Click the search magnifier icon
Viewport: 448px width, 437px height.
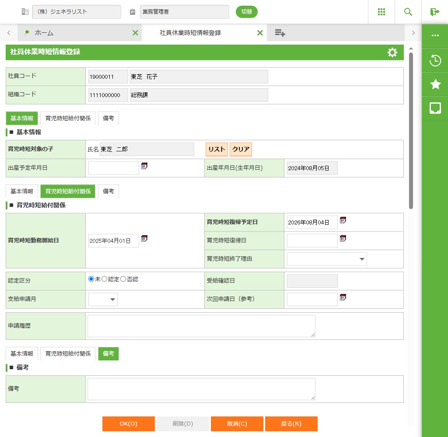coord(408,12)
